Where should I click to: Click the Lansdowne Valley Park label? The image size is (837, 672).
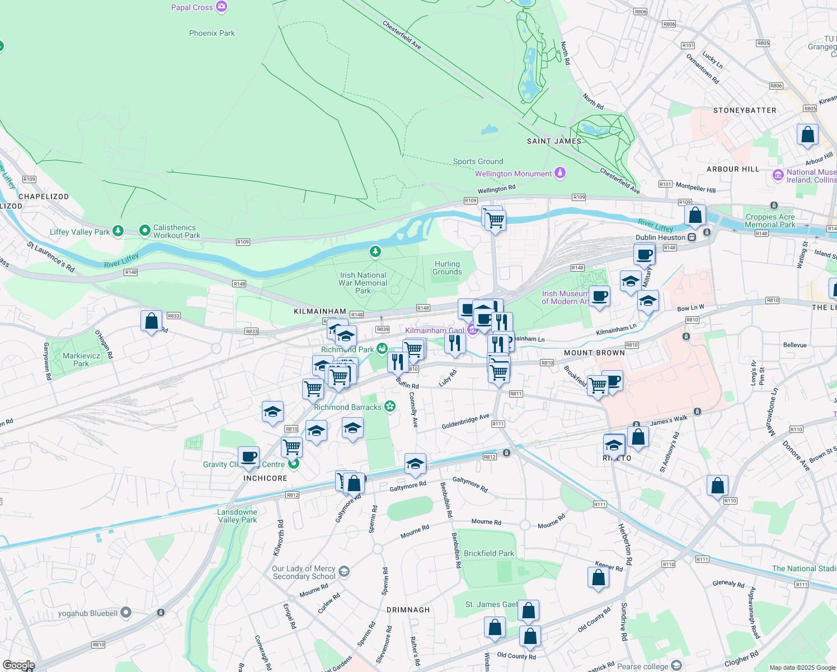point(237,516)
